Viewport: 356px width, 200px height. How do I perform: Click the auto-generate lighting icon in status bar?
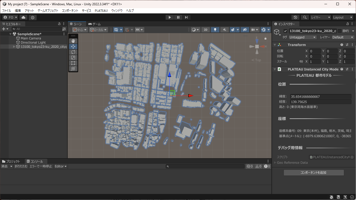tap(345, 197)
